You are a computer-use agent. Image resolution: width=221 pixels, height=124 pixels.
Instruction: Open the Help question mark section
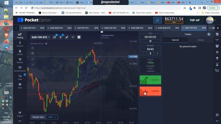pos(20,86)
